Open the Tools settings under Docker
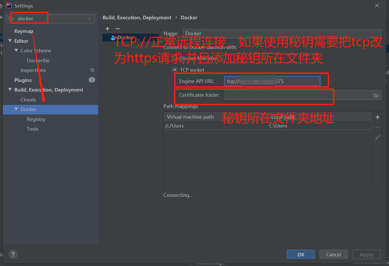 pyautogui.click(x=33, y=129)
